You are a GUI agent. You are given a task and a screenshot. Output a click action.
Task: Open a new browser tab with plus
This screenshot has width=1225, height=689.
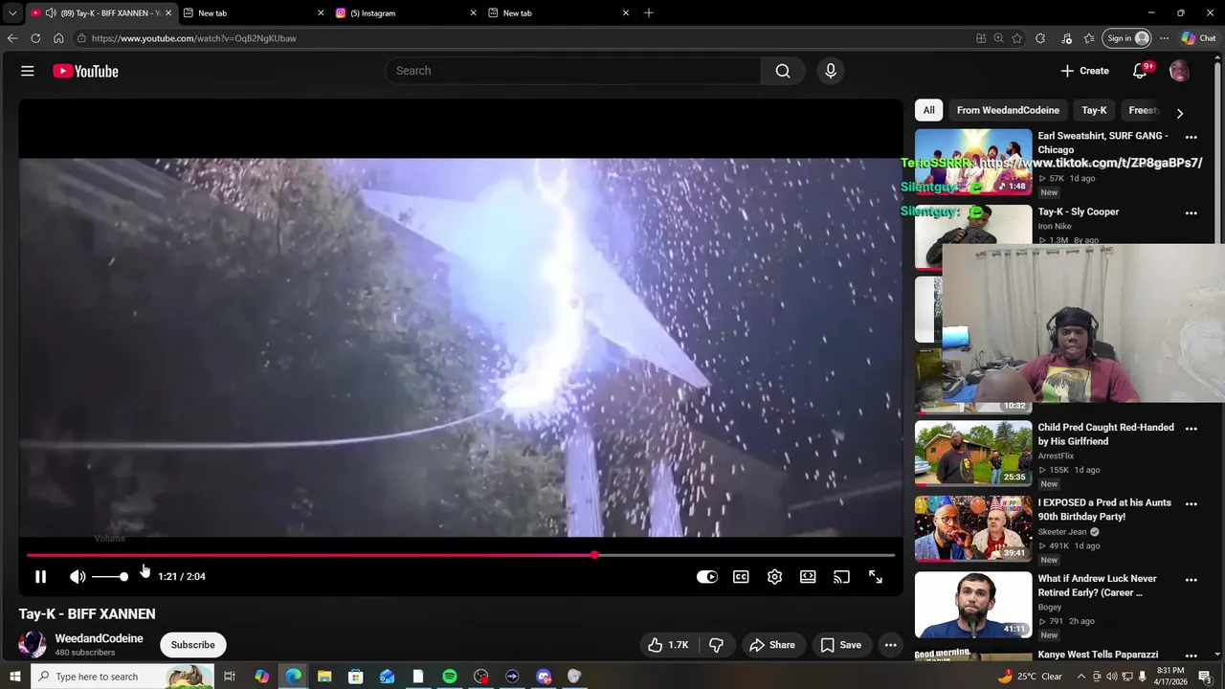click(649, 12)
